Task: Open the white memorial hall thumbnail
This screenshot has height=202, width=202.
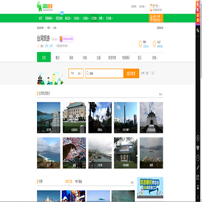Action: click(x=151, y=117)
